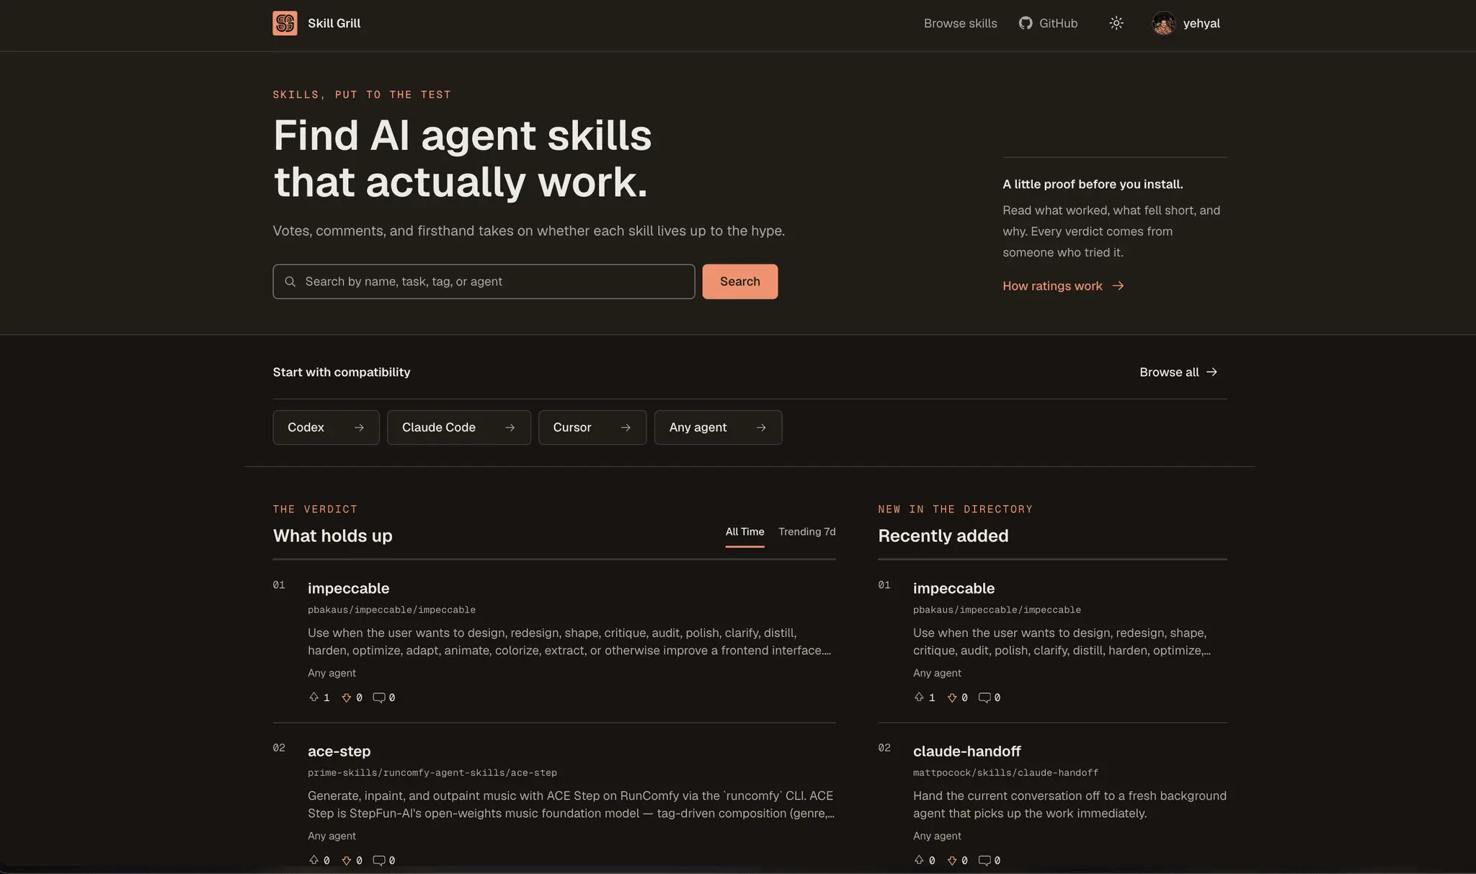Select the Cursor compatibility chip
Viewport: 1476px width, 874px height.
592,427
